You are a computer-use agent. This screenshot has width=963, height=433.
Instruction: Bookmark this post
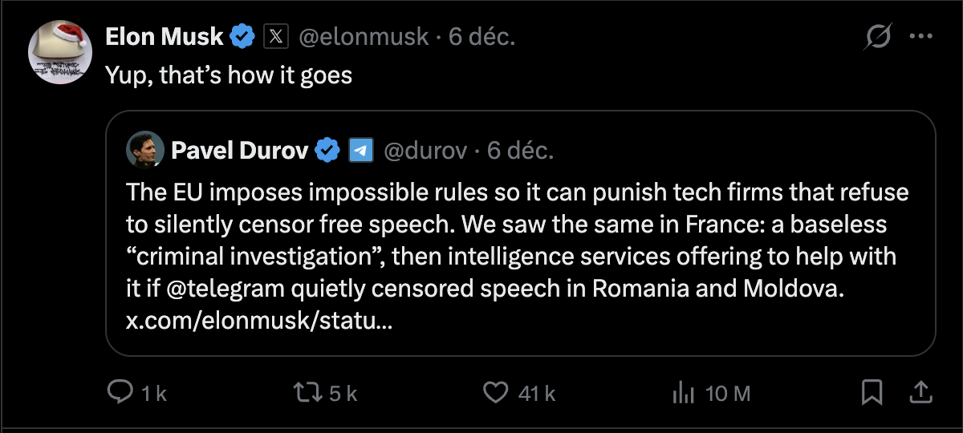click(x=872, y=392)
